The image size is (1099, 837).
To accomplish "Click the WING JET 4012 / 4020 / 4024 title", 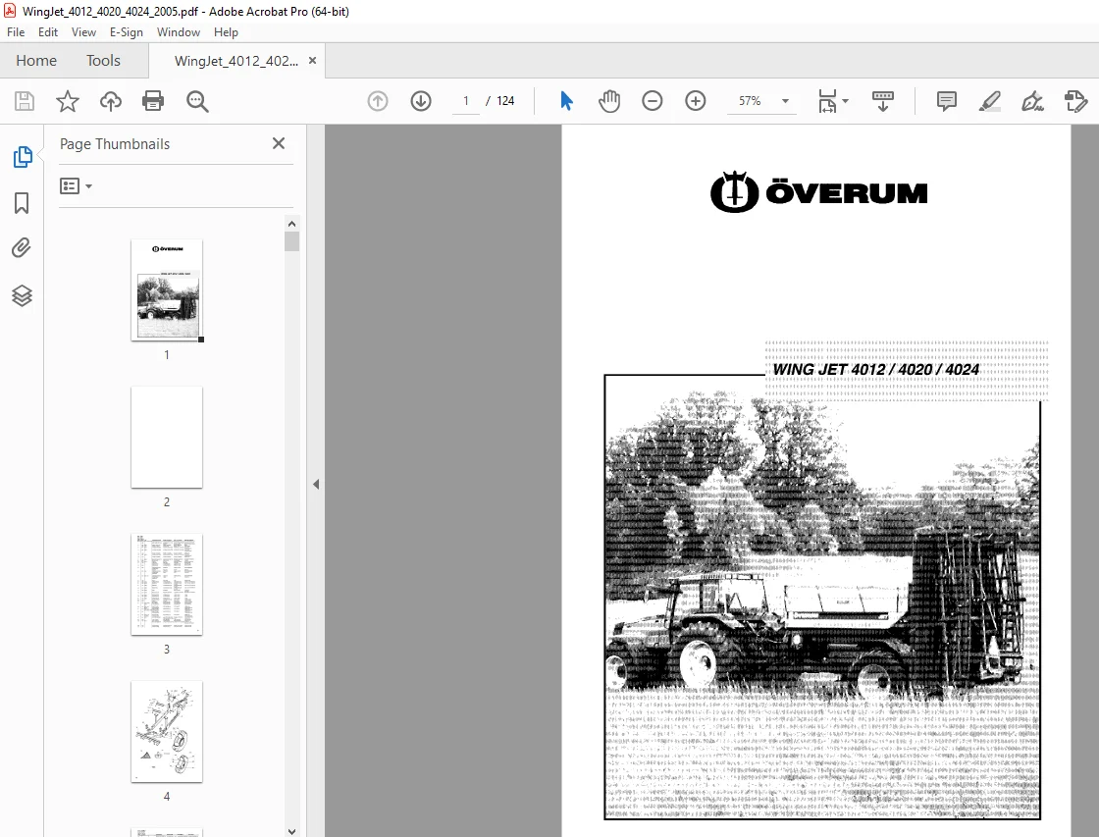I will click(x=875, y=369).
